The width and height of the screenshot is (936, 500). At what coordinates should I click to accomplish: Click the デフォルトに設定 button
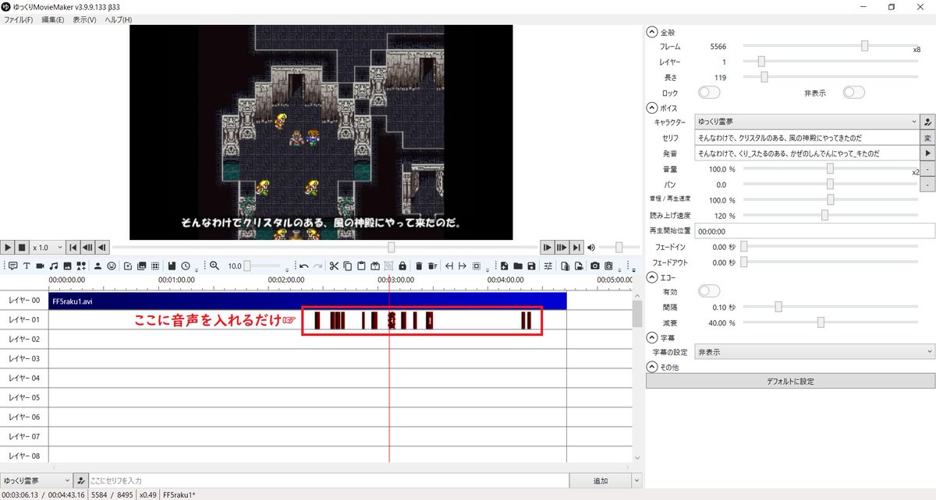tap(790, 382)
